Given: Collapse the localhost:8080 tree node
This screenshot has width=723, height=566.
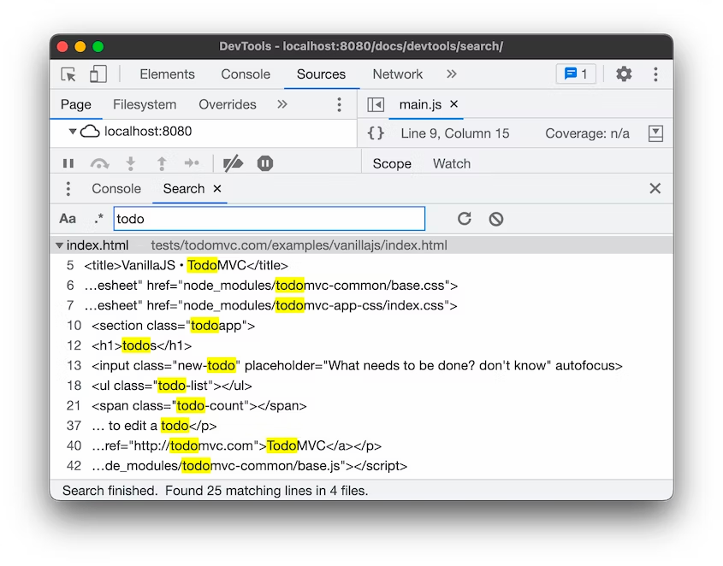Looking at the screenshot, I should 73,132.
